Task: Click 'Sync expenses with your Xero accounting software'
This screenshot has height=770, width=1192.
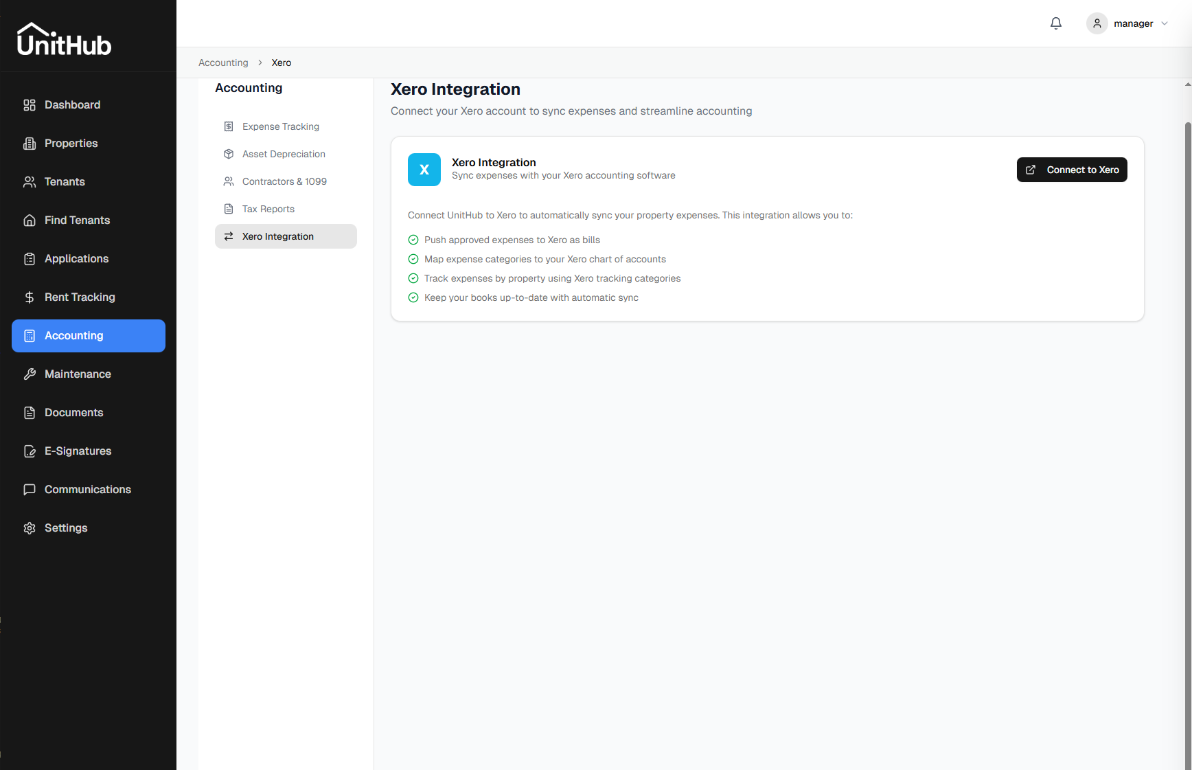Action: pos(564,176)
